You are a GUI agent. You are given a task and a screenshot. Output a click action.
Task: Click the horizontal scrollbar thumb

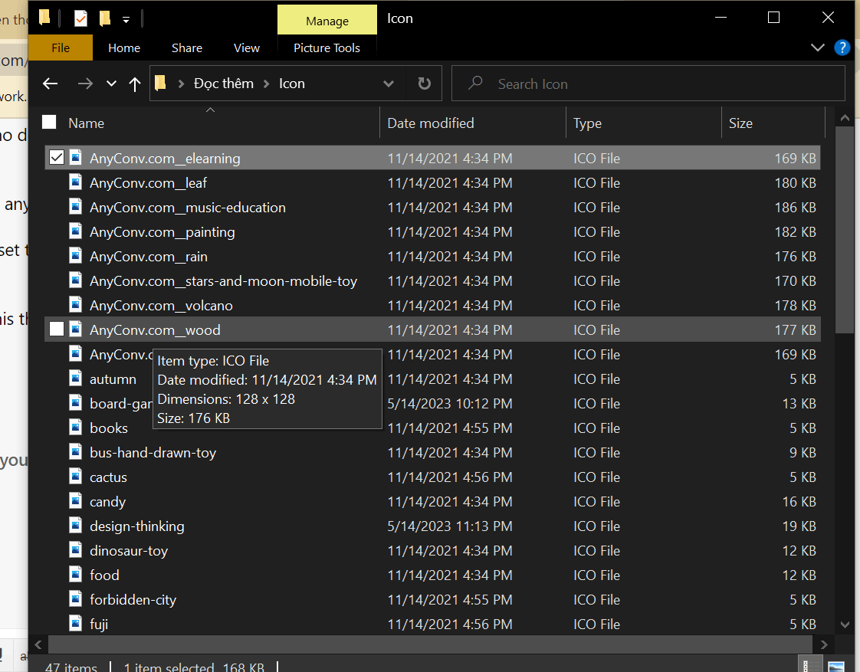point(430,644)
